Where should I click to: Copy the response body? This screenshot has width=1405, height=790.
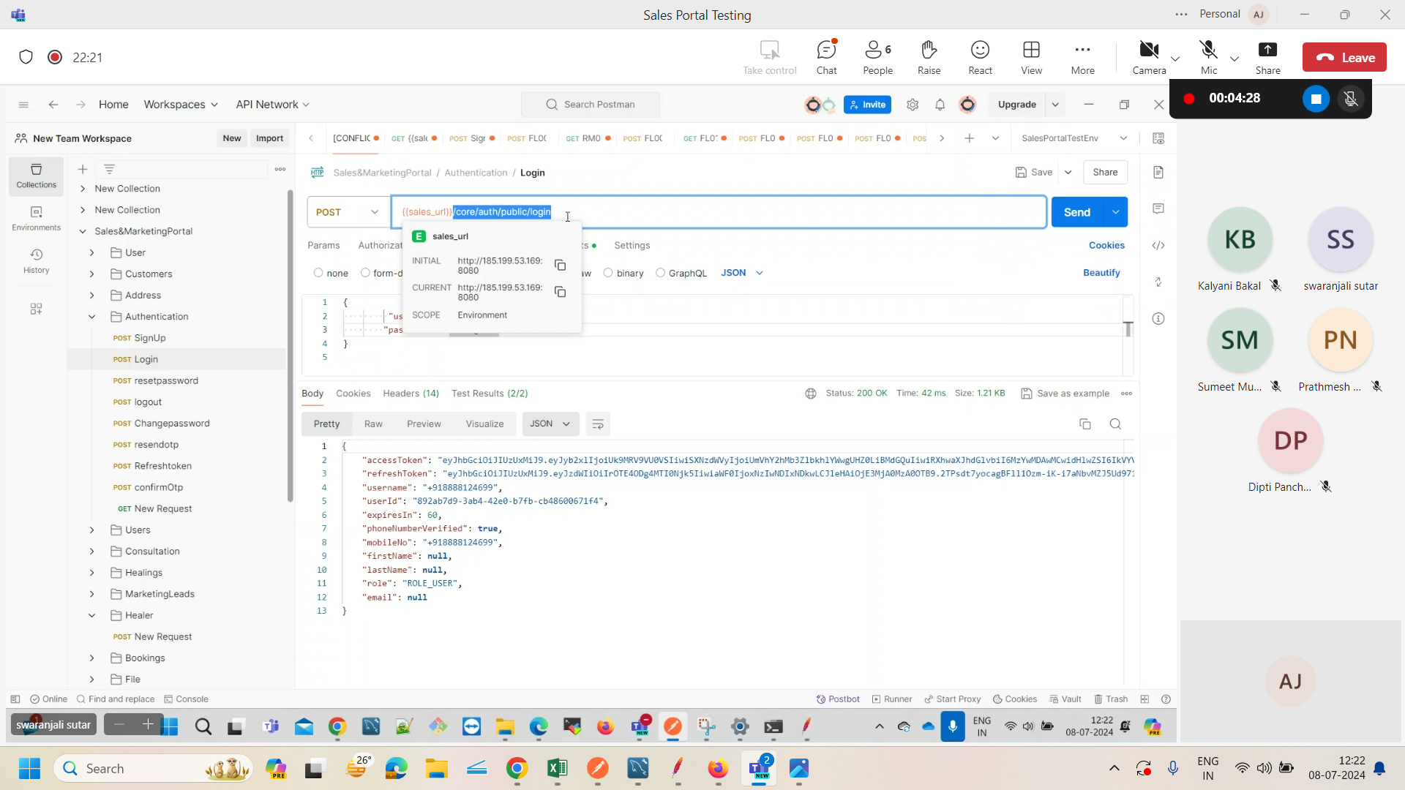(x=1084, y=424)
